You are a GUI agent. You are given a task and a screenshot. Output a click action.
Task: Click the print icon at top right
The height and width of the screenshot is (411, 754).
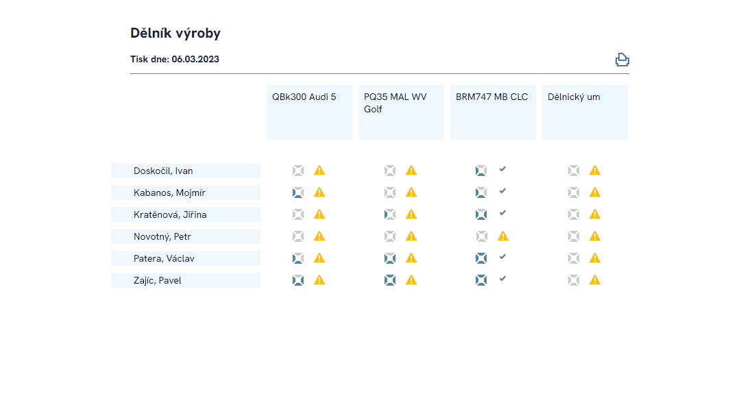click(x=622, y=60)
